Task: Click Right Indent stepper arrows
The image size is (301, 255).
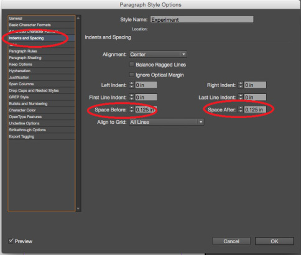Action: [x=241, y=85]
